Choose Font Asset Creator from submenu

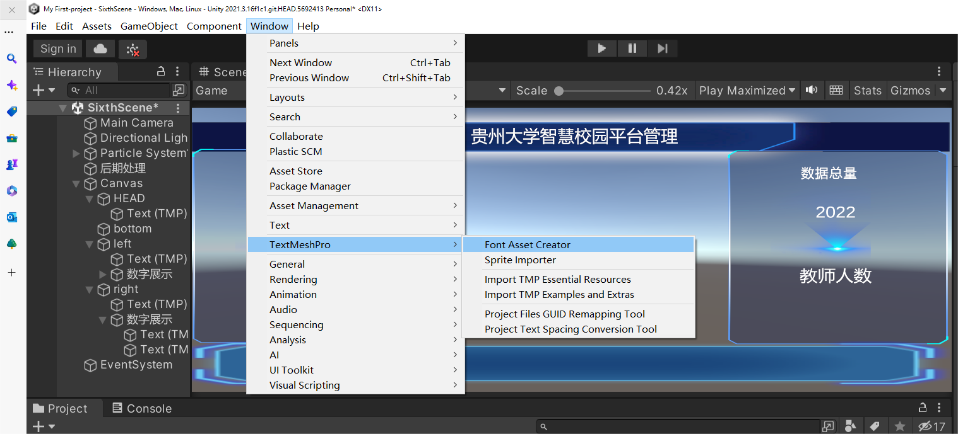(578, 244)
